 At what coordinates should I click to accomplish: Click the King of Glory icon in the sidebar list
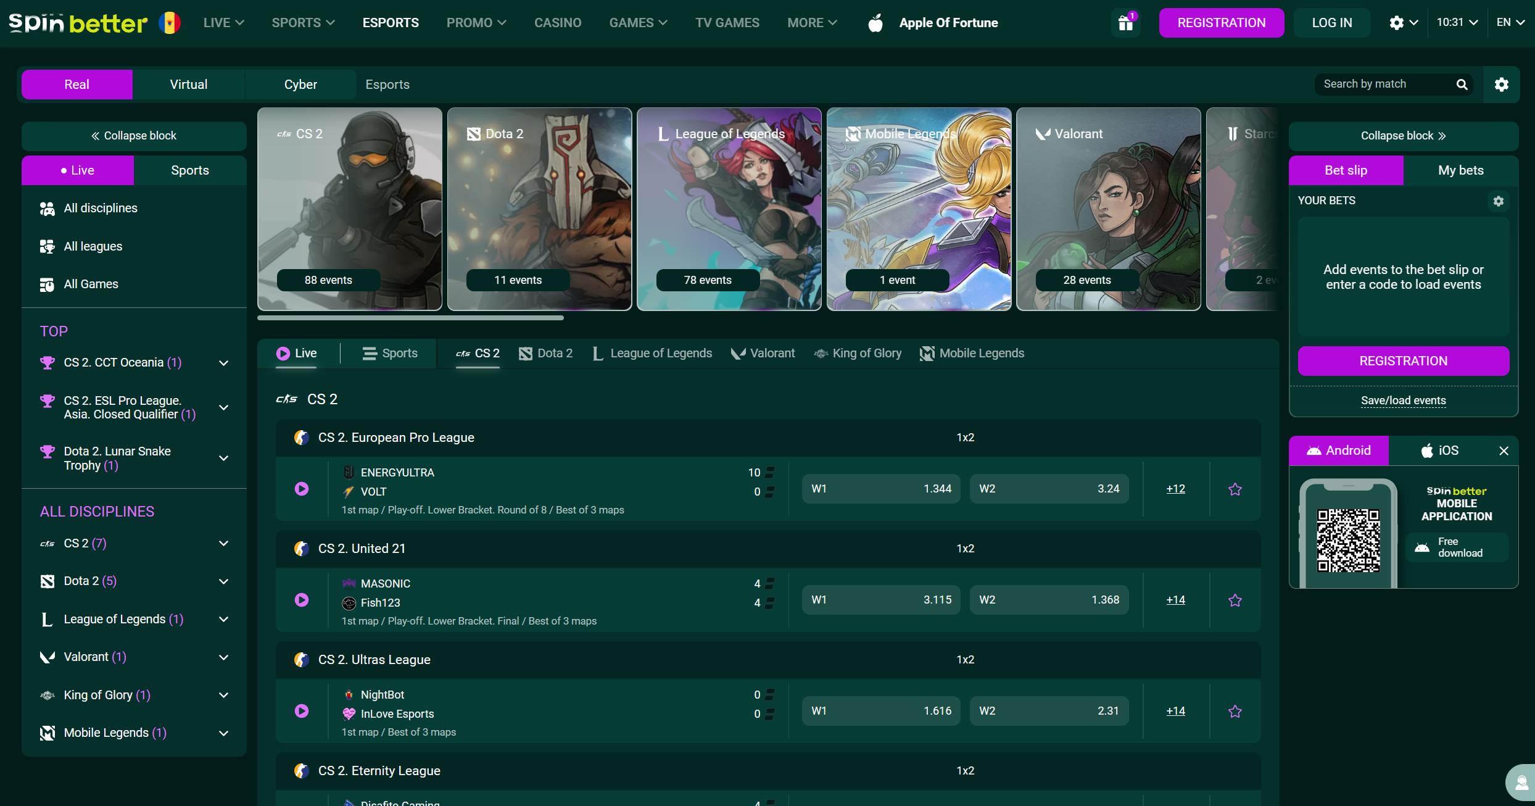click(x=47, y=696)
